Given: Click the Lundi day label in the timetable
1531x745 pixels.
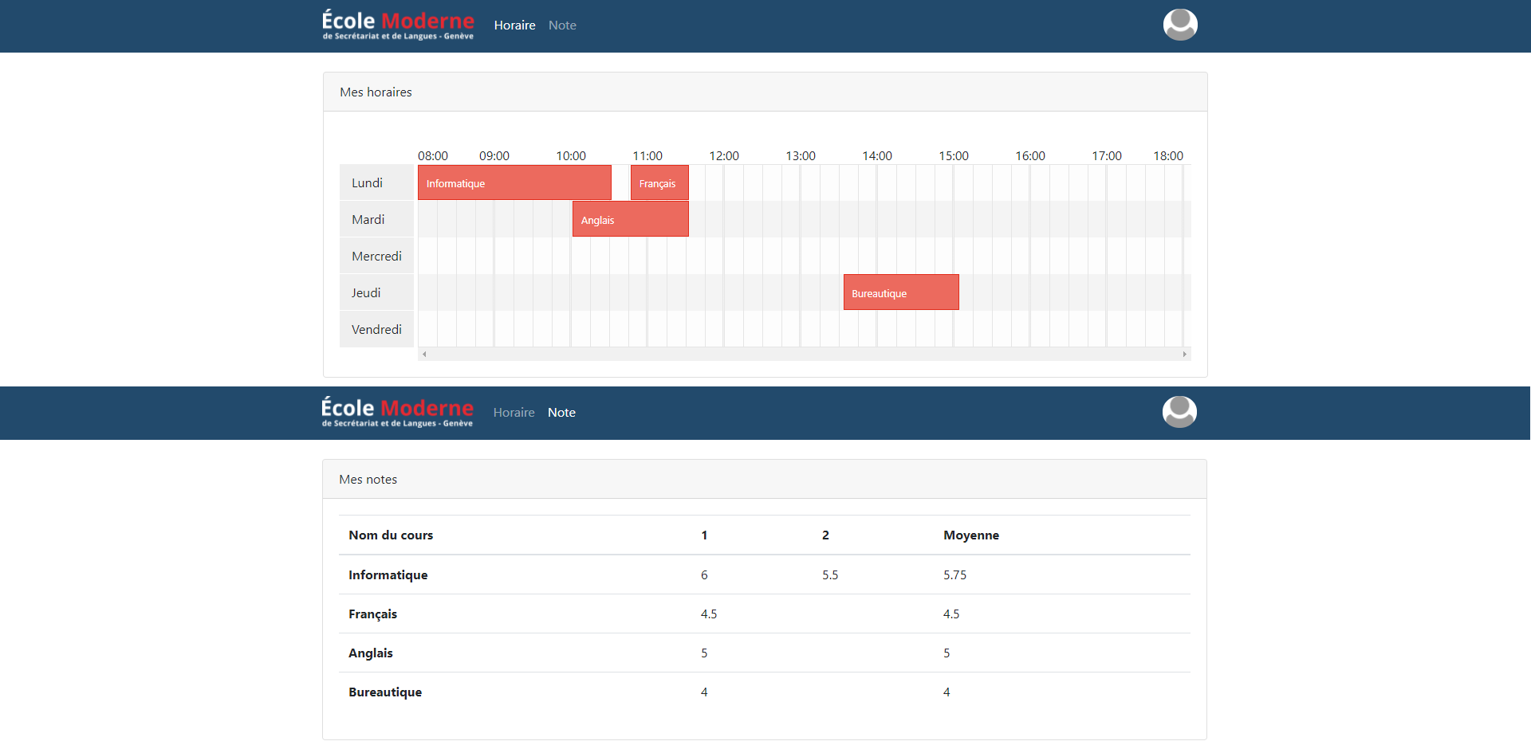Looking at the screenshot, I should coord(368,183).
